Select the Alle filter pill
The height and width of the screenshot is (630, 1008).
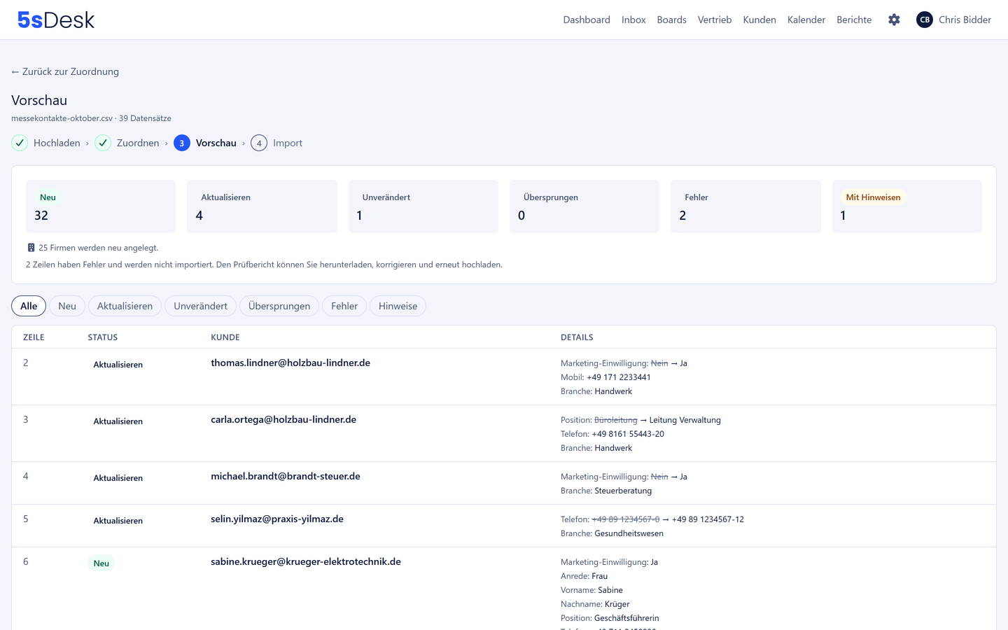pyautogui.click(x=29, y=306)
